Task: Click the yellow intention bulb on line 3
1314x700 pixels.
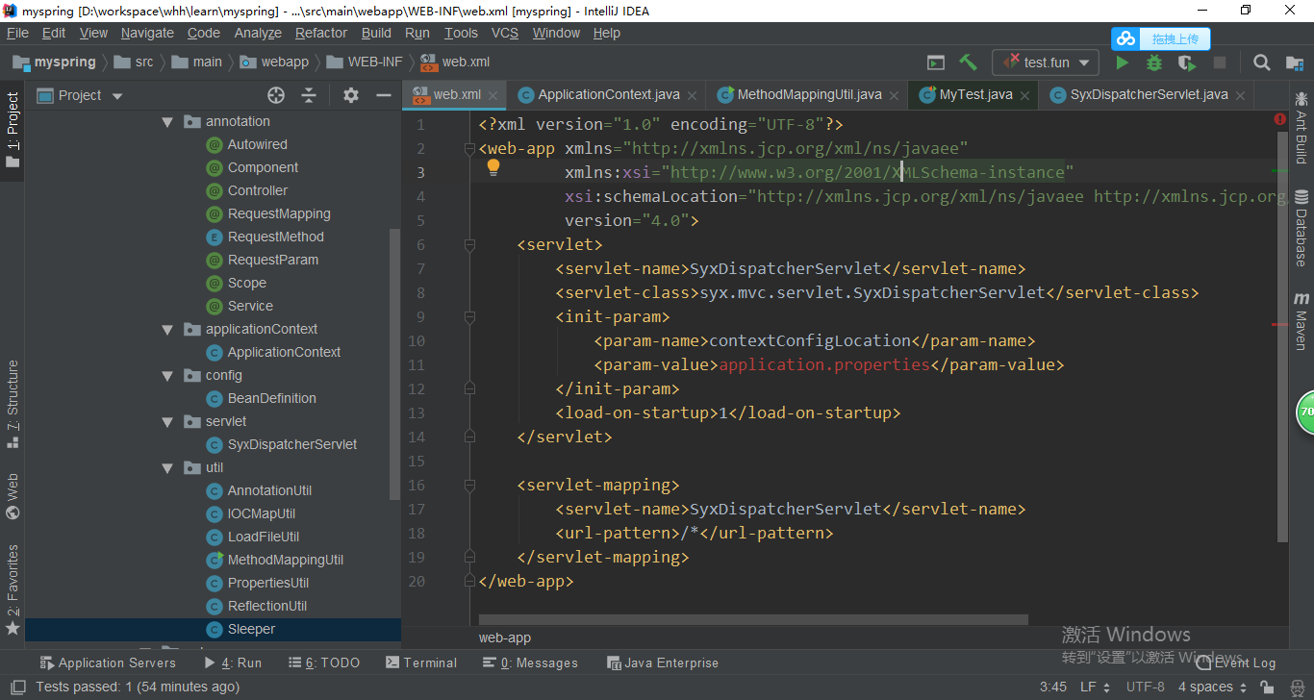Action: pyautogui.click(x=493, y=167)
